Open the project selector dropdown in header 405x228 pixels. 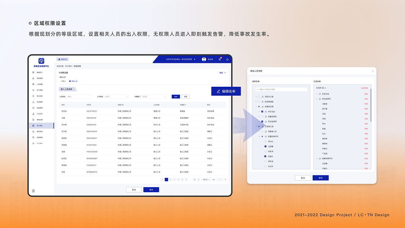point(181,59)
